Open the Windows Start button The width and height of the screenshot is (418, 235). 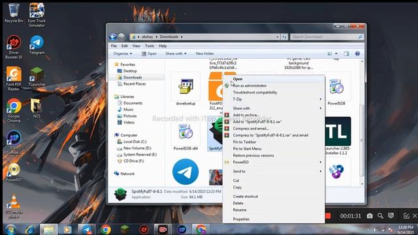click(x=10, y=230)
